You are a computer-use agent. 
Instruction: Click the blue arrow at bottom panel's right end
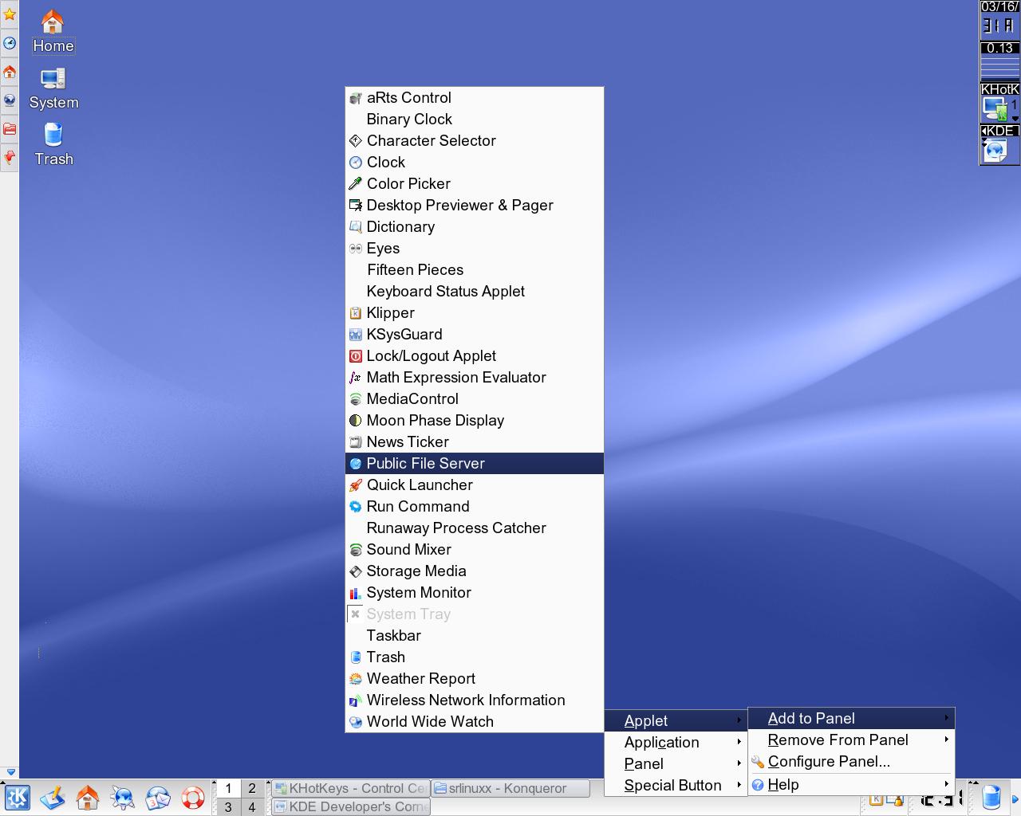click(1015, 798)
